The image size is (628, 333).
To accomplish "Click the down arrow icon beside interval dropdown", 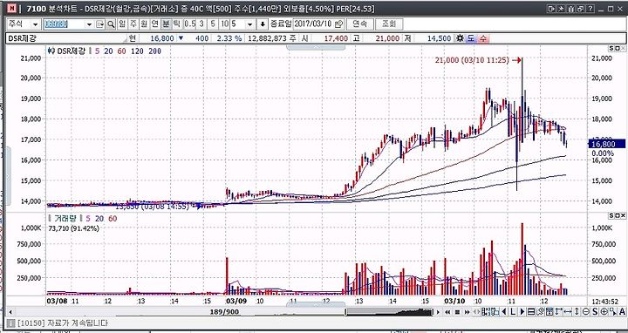I will click(263, 24).
